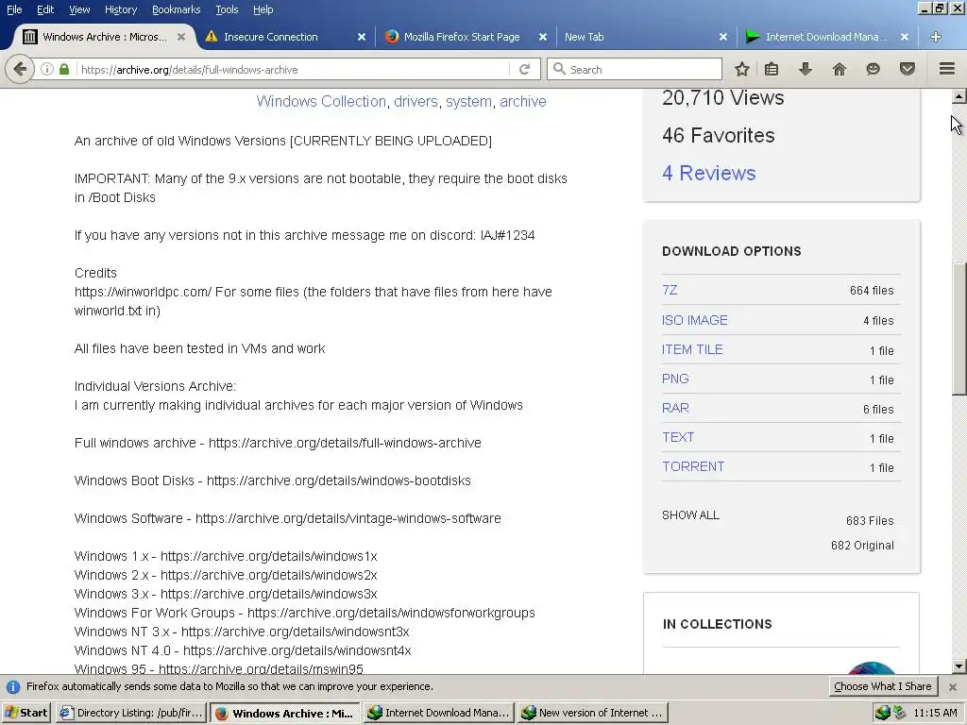This screenshot has height=725, width=967.
Task: Open site information 'i' icon in address bar
Action: pyautogui.click(x=47, y=70)
